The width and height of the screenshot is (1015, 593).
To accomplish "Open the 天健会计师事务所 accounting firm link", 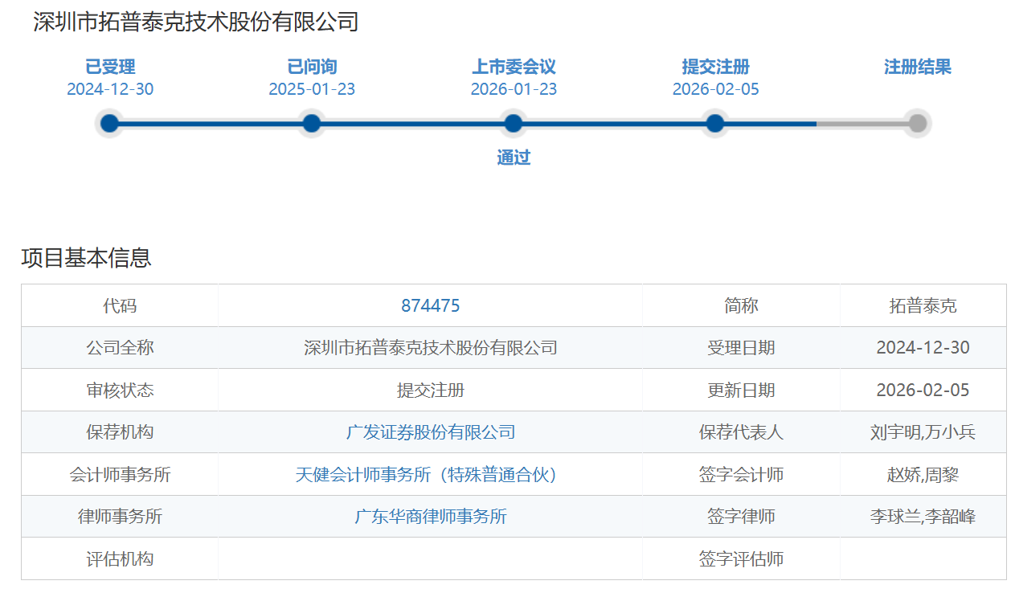I will click(431, 474).
